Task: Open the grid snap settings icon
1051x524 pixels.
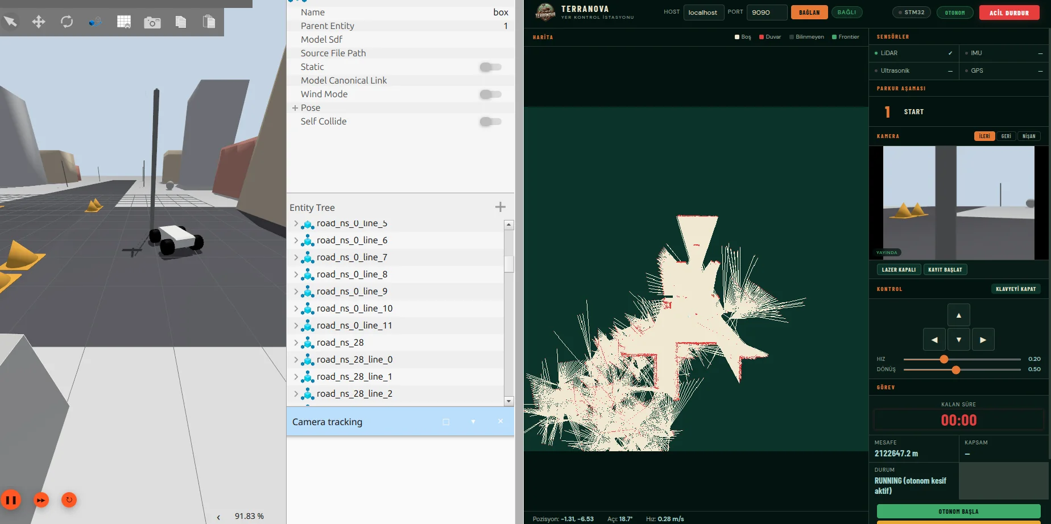Action: coord(124,22)
